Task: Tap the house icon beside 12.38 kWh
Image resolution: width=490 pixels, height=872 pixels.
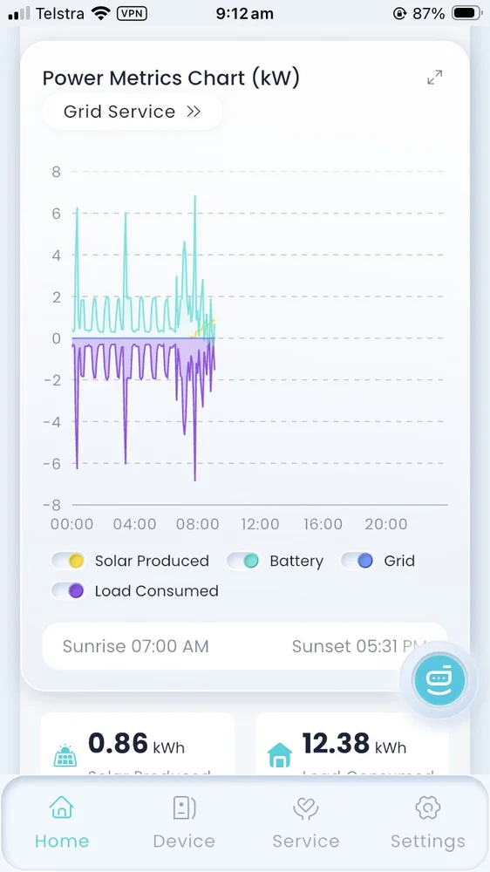Action: (279, 755)
